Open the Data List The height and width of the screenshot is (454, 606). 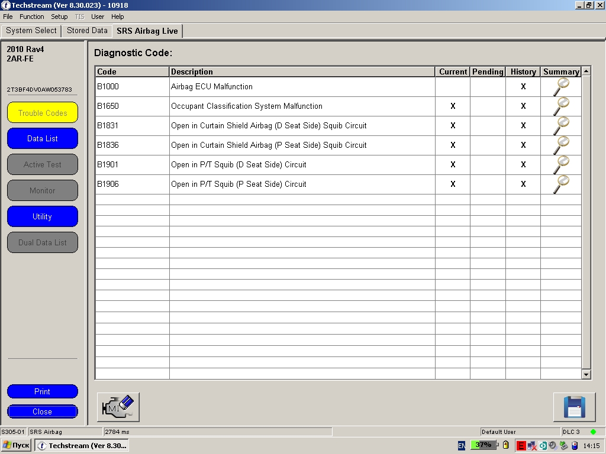tap(43, 138)
